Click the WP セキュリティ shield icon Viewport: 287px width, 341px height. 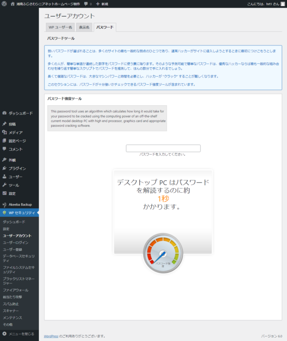tap(4, 213)
